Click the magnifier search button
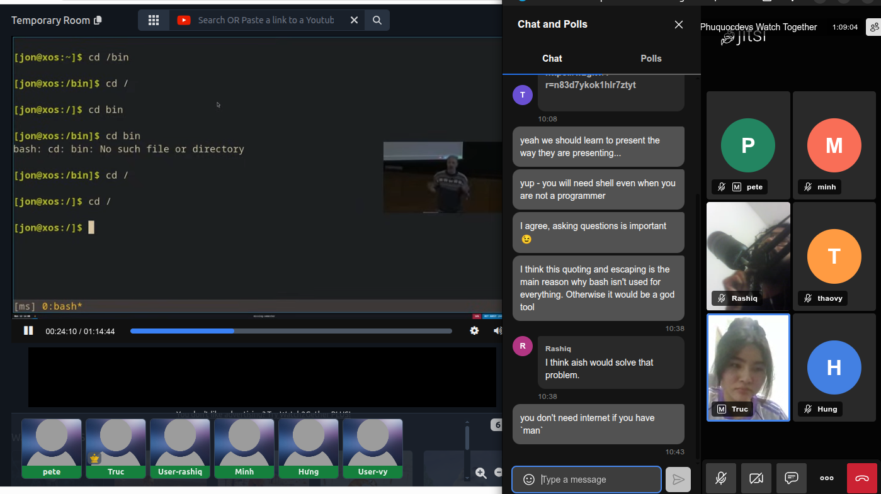 [377, 20]
